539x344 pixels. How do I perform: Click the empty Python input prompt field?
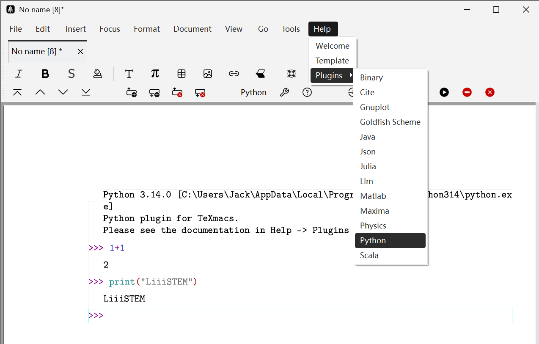[305, 316]
